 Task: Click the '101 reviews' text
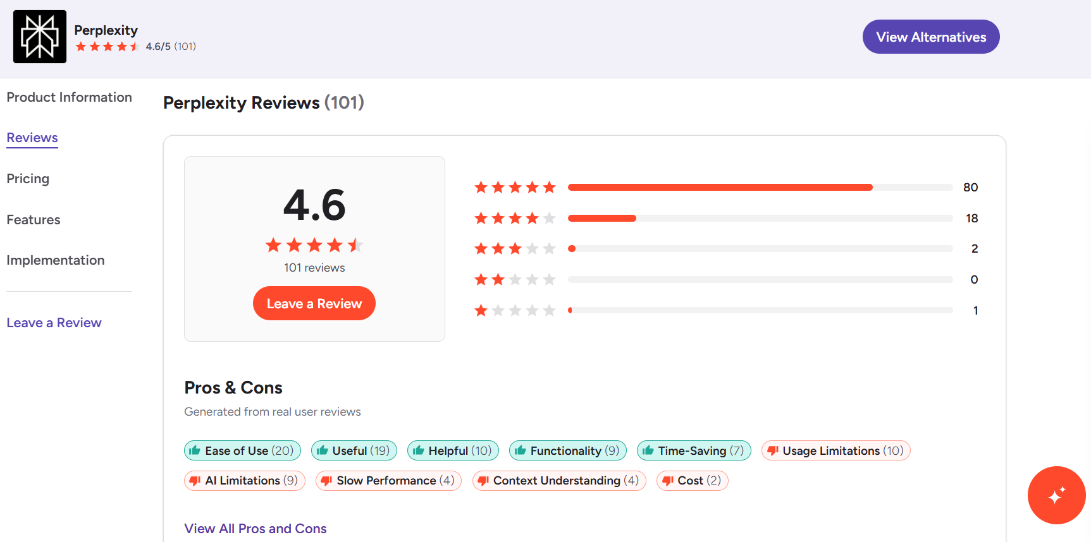tap(314, 268)
